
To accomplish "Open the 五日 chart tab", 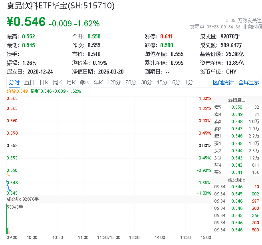I will pos(29,82).
